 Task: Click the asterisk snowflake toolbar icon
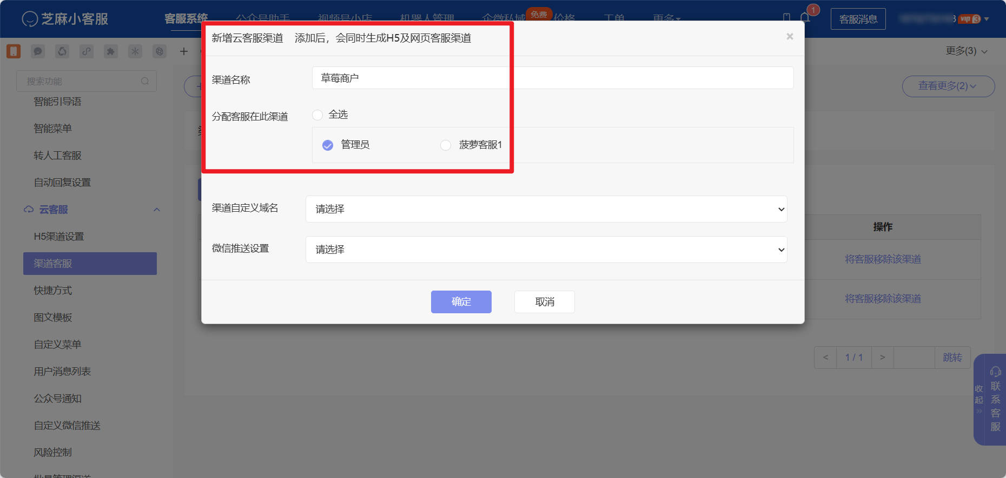[x=135, y=51]
